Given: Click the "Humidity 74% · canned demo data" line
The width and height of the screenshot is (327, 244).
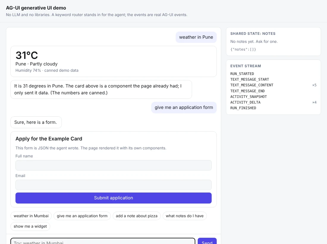Looking at the screenshot, I should click(x=47, y=70).
